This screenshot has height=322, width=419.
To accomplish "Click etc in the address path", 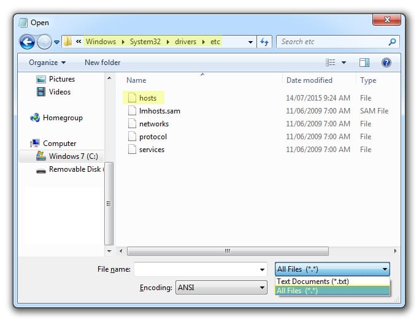I will (215, 42).
